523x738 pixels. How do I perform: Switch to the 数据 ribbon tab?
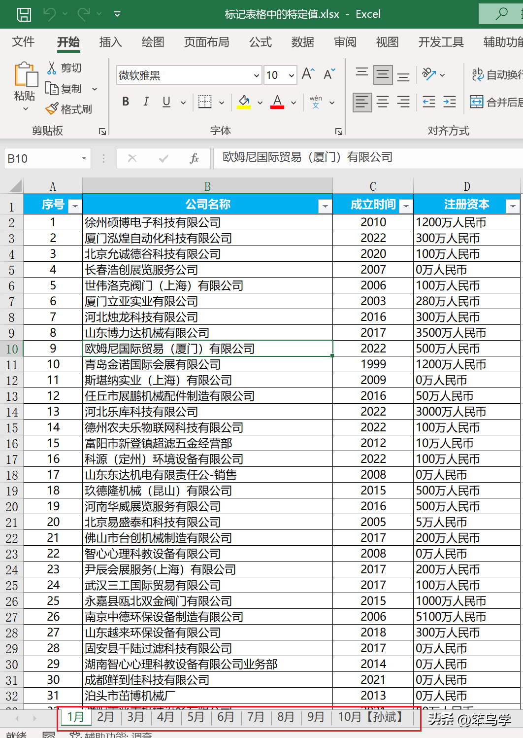(x=303, y=42)
